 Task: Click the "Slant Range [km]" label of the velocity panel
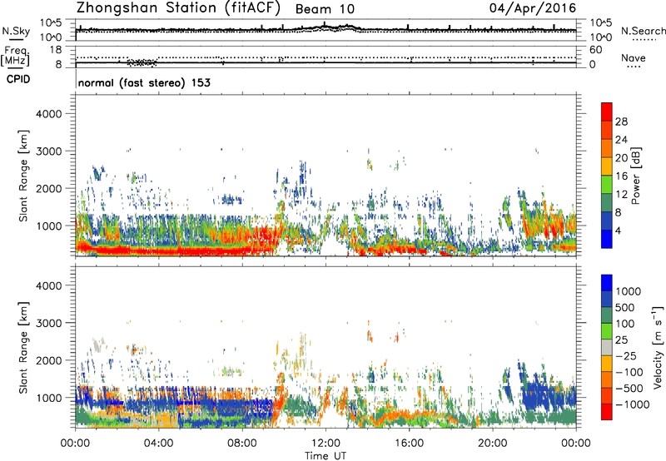(23, 347)
